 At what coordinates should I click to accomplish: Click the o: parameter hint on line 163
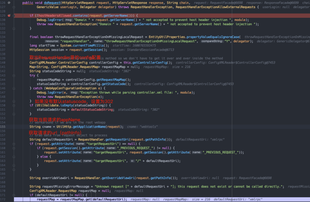pos(132,161)
